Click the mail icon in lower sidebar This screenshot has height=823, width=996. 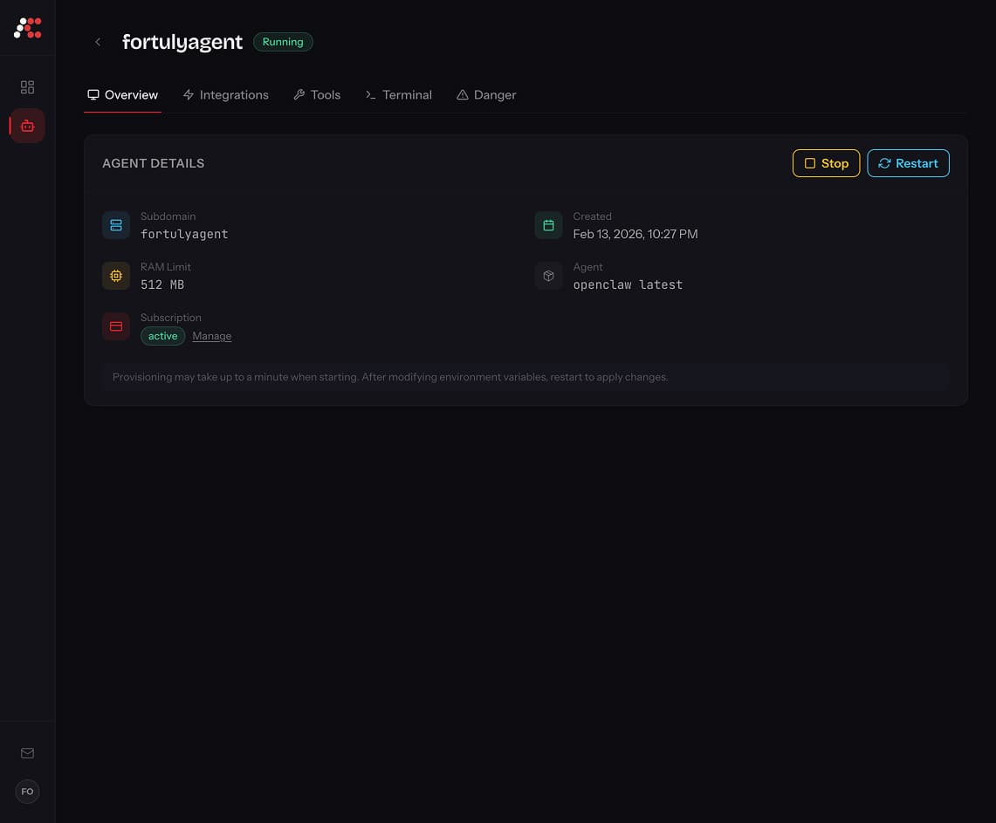[x=27, y=753]
